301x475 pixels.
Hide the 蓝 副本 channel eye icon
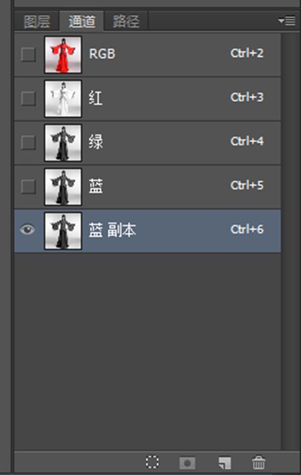[x=28, y=229]
